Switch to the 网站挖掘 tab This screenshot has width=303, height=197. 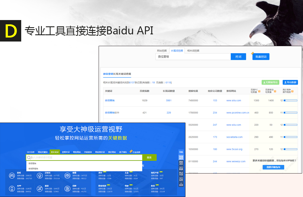pyautogui.click(x=162, y=51)
